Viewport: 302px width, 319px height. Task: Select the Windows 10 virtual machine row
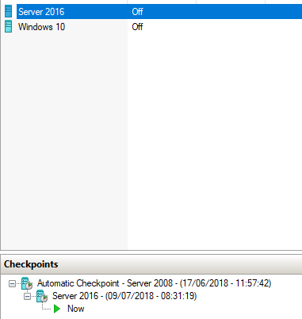[159, 27]
